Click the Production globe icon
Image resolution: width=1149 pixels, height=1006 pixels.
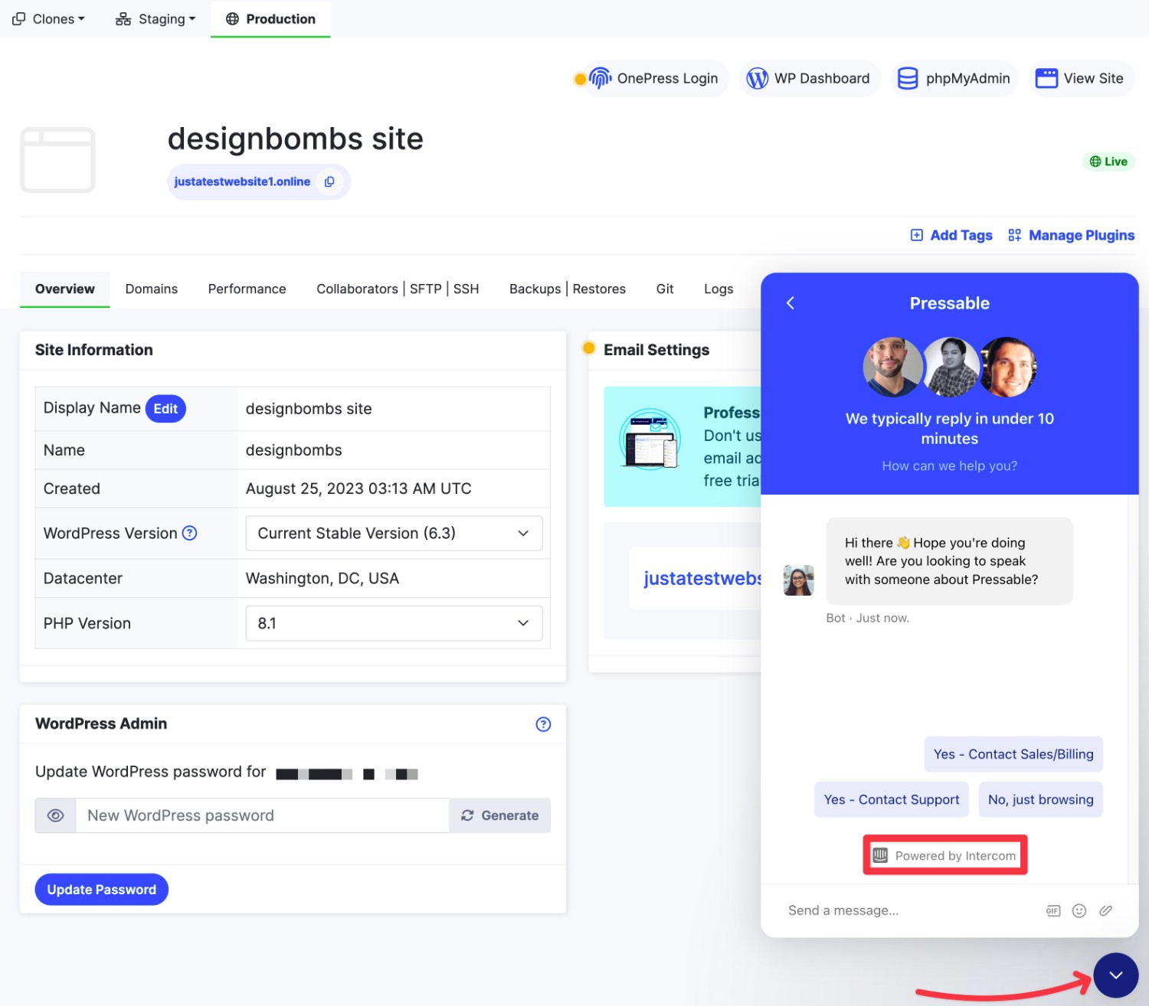click(x=233, y=18)
